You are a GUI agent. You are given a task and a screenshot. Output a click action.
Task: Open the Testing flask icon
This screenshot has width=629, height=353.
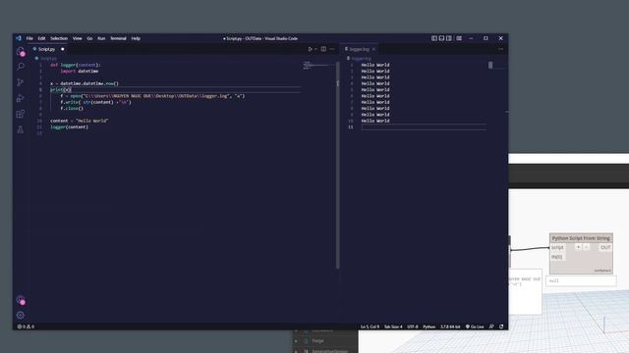[x=21, y=129]
